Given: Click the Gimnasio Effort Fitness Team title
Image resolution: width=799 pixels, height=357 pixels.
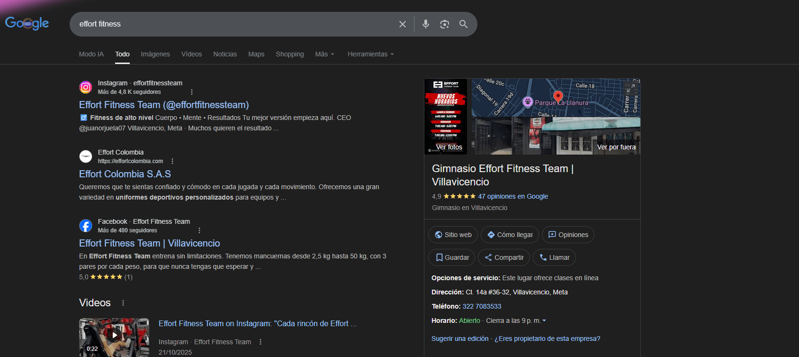Looking at the screenshot, I should tap(503, 175).
